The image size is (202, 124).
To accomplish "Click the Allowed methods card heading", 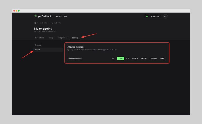I will (x=76, y=47).
